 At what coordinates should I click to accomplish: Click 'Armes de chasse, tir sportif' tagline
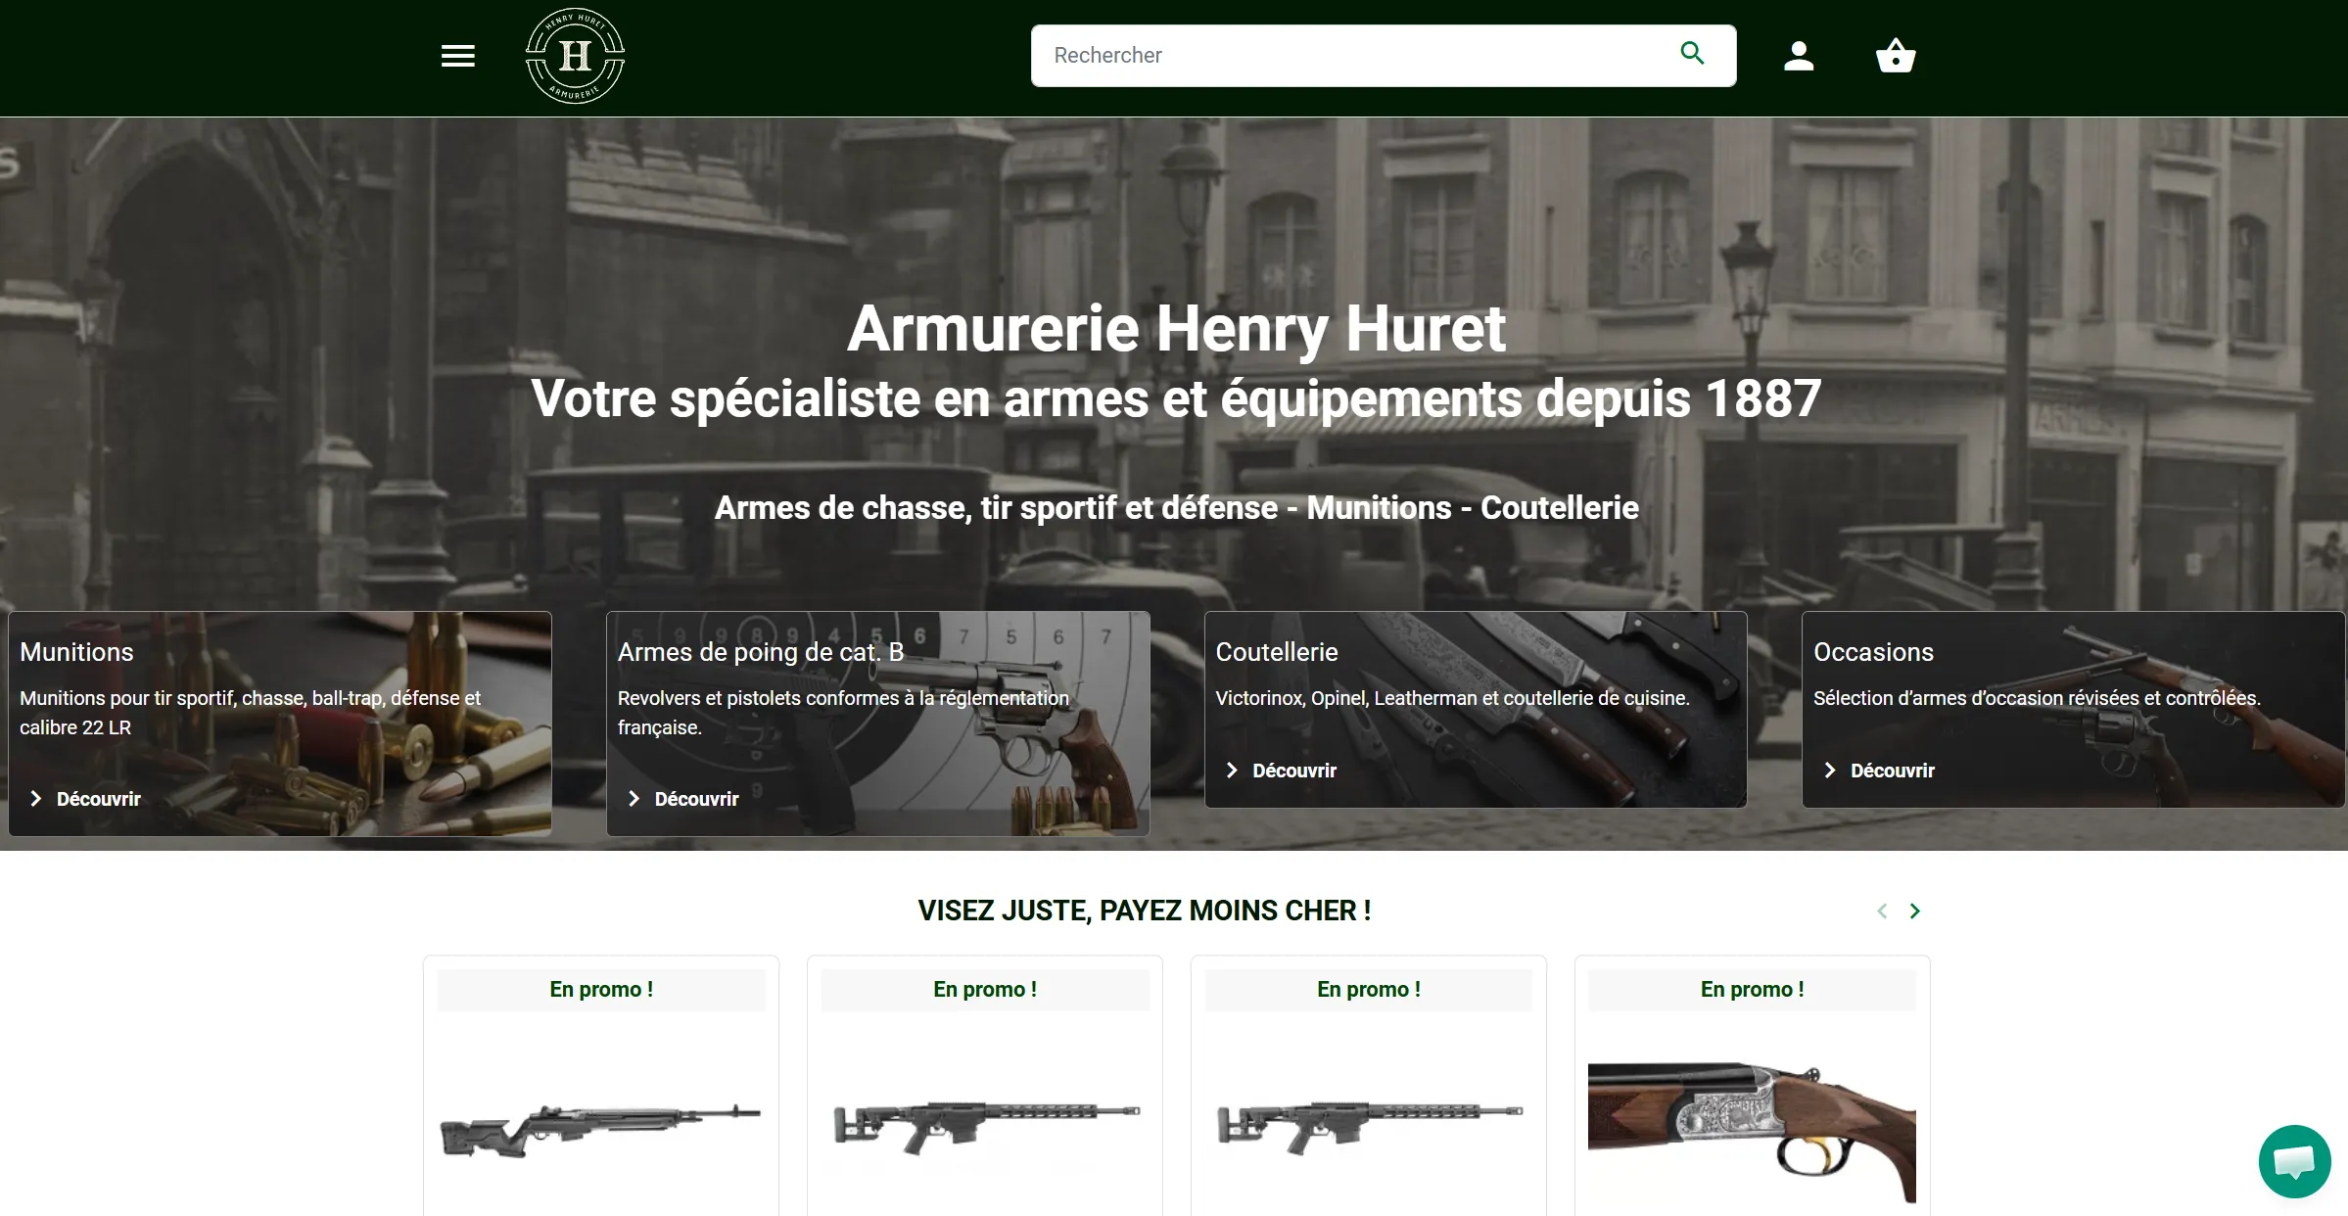click(1176, 508)
